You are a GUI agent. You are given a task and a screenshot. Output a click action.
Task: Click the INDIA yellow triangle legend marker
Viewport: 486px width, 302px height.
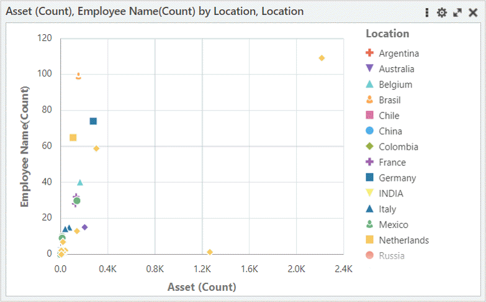coord(369,193)
